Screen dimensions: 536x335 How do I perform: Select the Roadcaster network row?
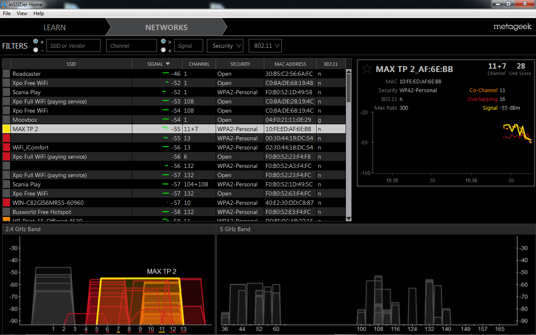174,74
